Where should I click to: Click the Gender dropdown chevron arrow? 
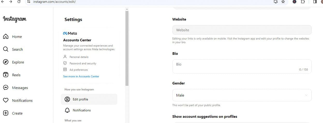point(306,95)
